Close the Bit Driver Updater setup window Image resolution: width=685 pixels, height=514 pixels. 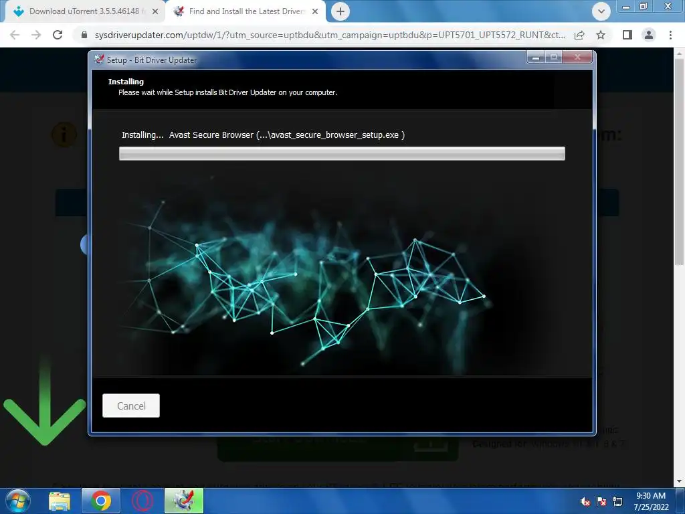(x=577, y=58)
